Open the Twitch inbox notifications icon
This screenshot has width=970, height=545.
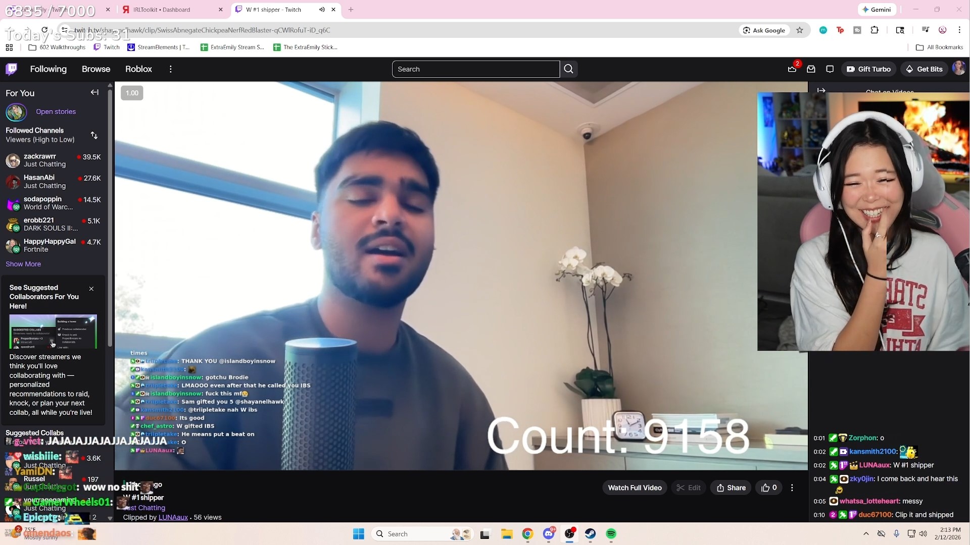click(x=811, y=69)
